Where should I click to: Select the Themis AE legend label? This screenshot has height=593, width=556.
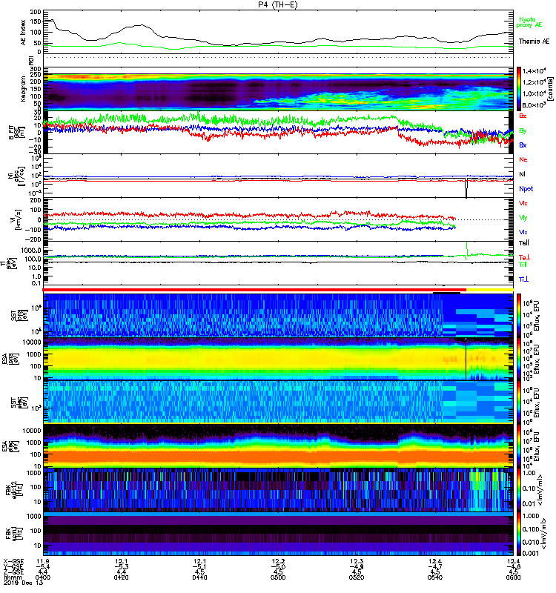[x=534, y=42]
